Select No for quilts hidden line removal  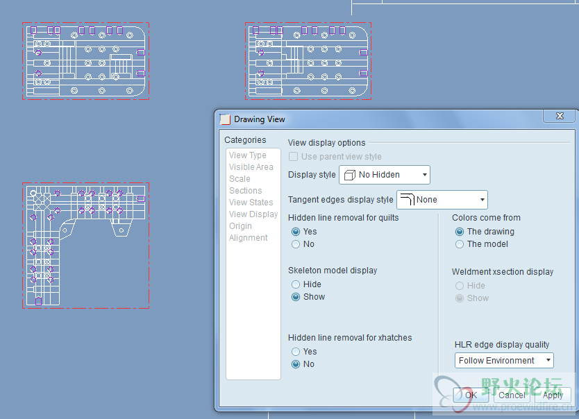[x=296, y=244]
